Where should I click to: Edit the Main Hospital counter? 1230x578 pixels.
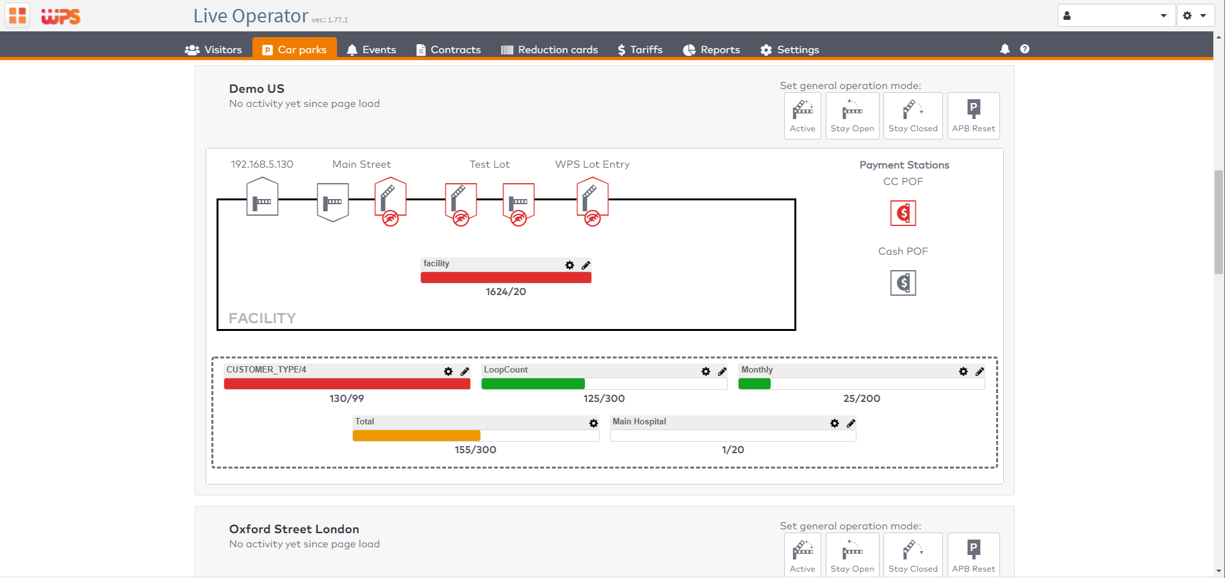[x=851, y=423]
